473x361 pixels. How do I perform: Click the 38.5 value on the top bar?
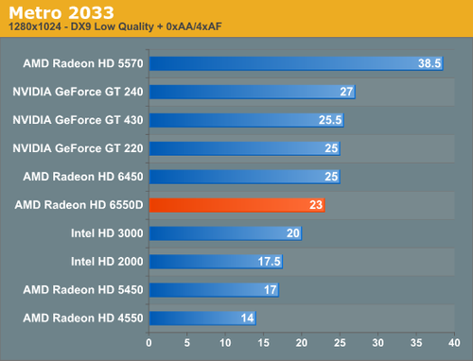pyautogui.click(x=429, y=63)
